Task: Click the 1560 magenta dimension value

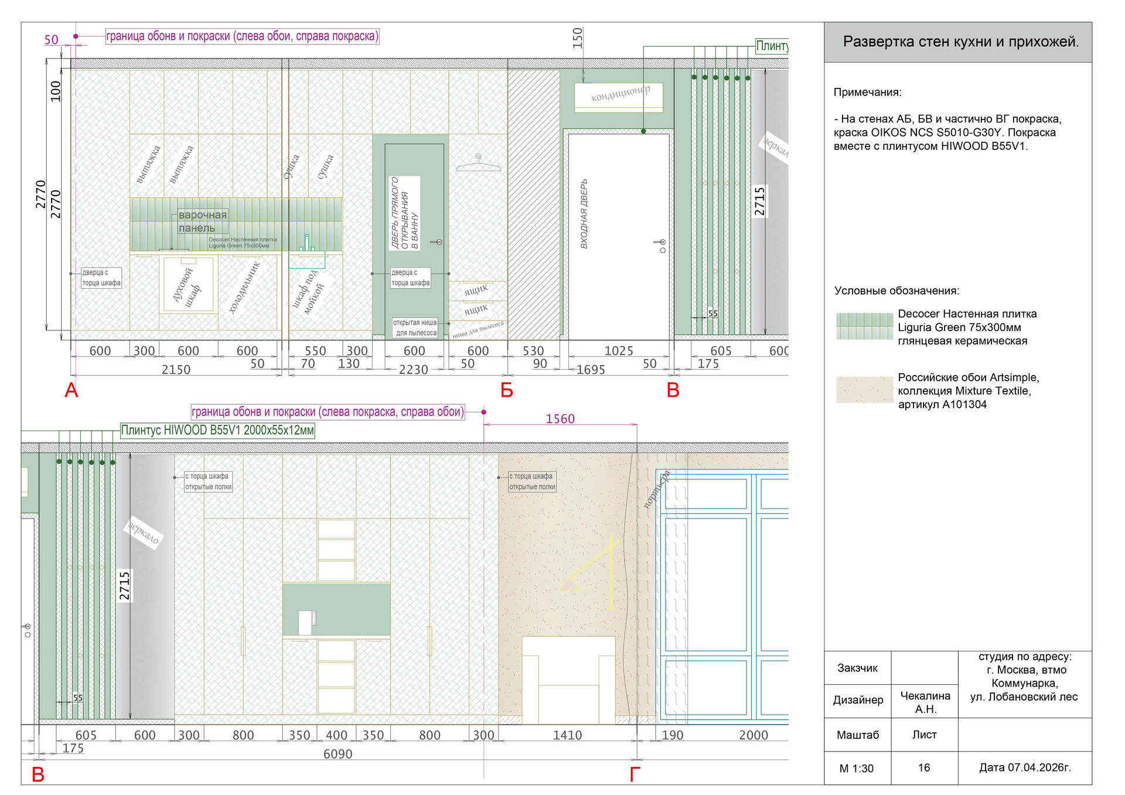Action: coord(560,419)
